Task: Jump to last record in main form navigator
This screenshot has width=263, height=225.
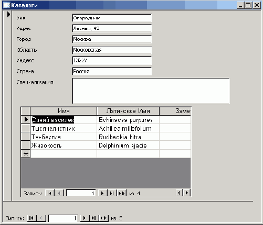Action: pos(94,218)
